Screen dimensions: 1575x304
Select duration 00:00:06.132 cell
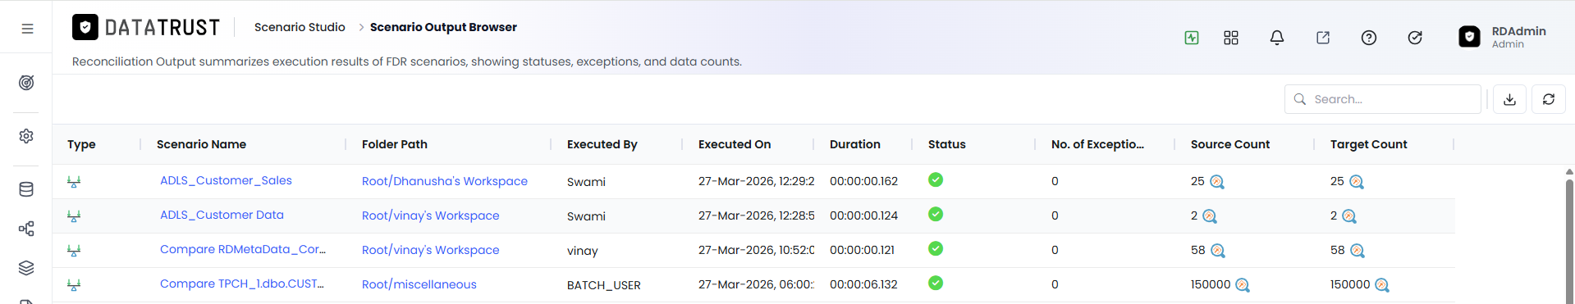pos(863,284)
